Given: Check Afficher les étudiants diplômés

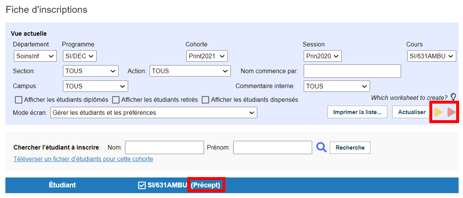Looking at the screenshot, I should point(19,100).
